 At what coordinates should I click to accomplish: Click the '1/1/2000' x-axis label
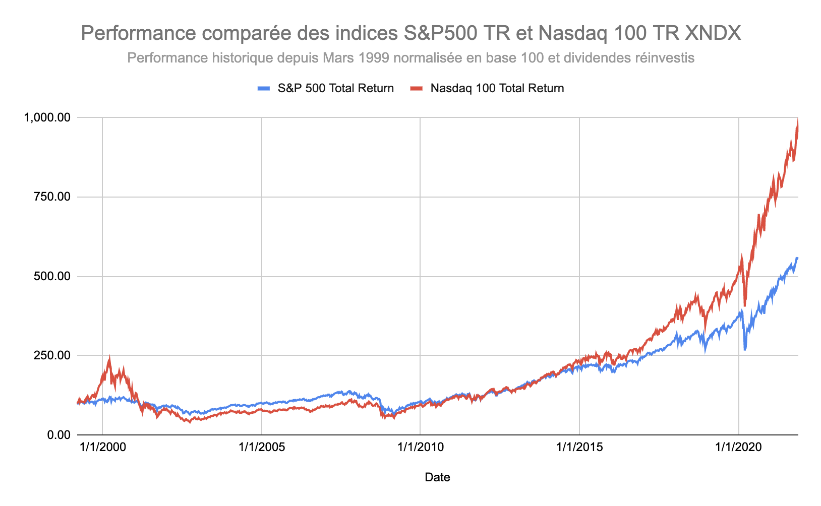tap(102, 447)
